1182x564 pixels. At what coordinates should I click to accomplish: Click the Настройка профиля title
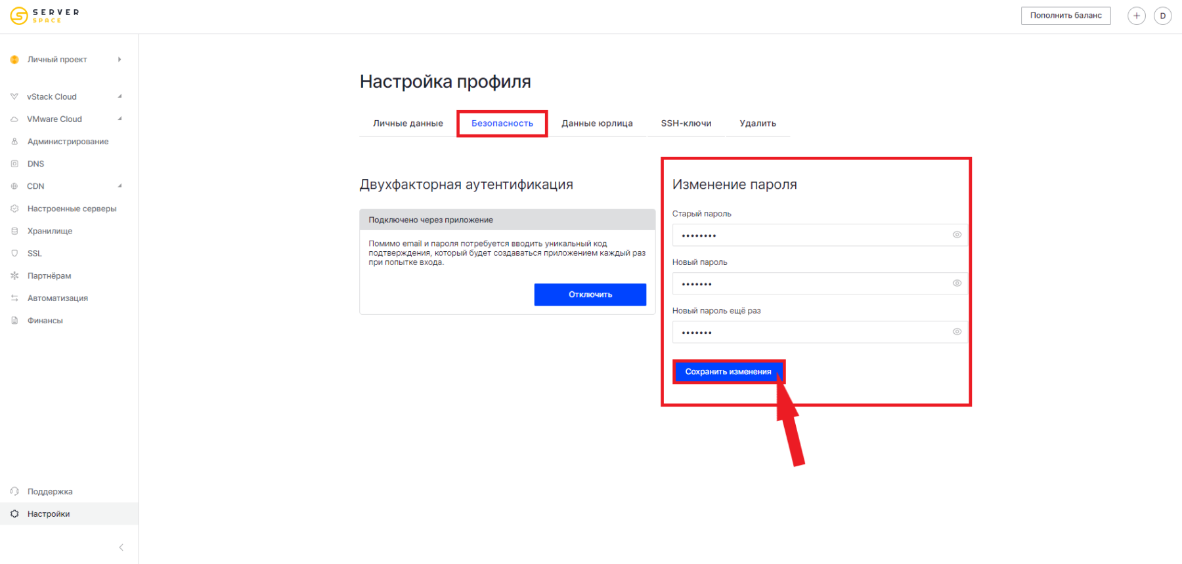[x=445, y=81]
